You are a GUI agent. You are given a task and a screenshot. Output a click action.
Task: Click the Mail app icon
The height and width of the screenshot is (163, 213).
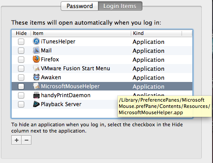[x=36, y=50]
